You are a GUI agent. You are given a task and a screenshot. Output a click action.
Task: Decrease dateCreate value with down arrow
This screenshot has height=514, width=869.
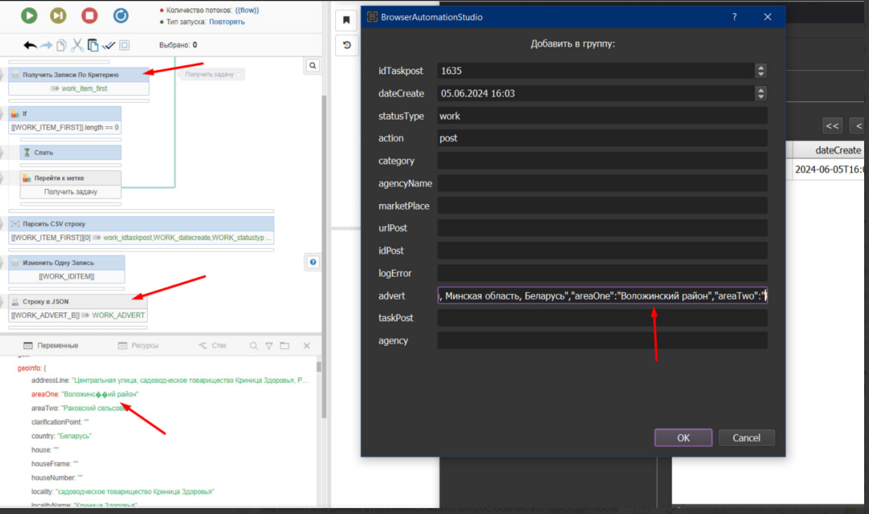tap(761, 96)
